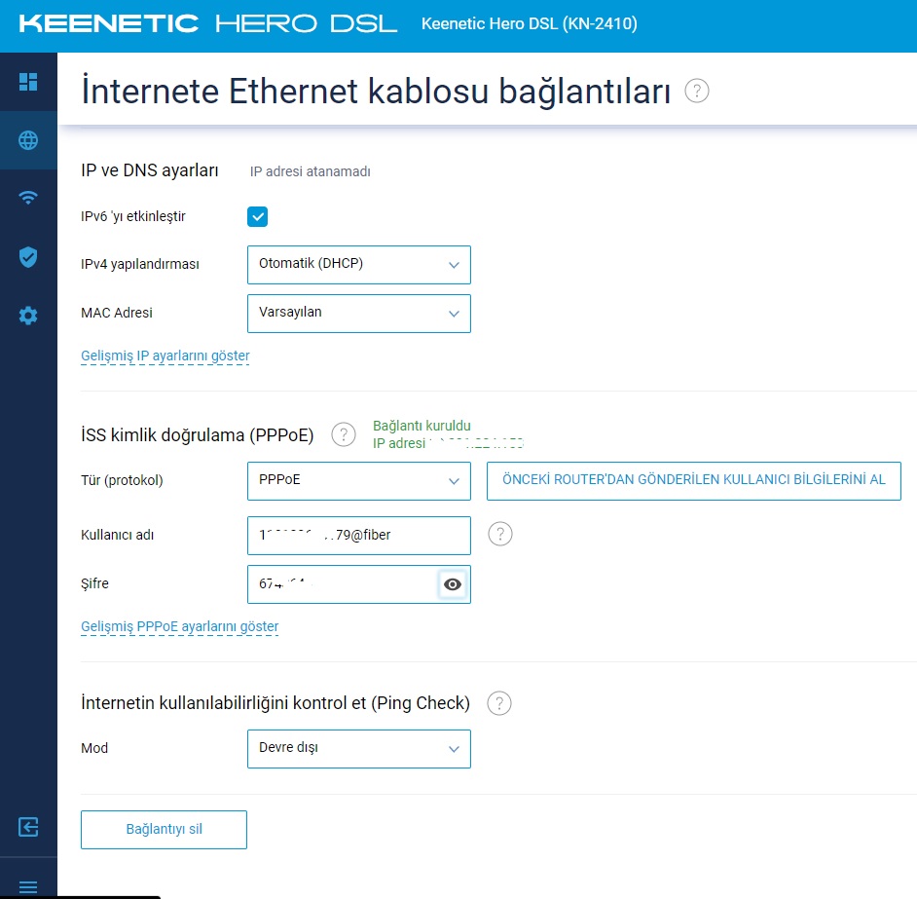Click the Keenetic Hero DSL (KN-2410) model text
The image size is (917, 899).
(530, 24)
